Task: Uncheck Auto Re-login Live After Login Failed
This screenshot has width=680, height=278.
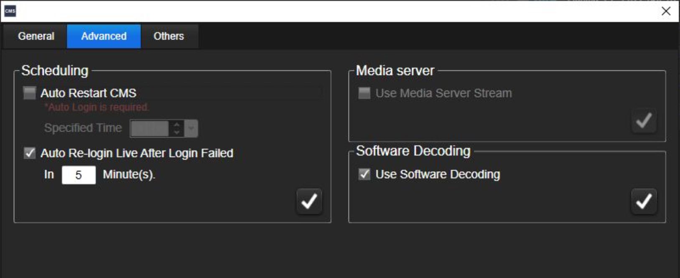Action: (x=30, y=153)
